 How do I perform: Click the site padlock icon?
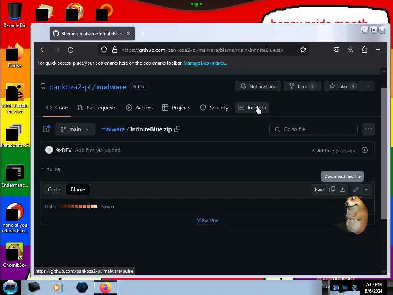coord(115,50)
